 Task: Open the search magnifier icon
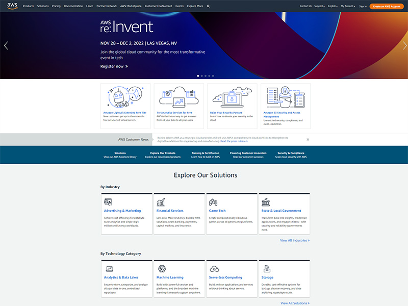208,6
